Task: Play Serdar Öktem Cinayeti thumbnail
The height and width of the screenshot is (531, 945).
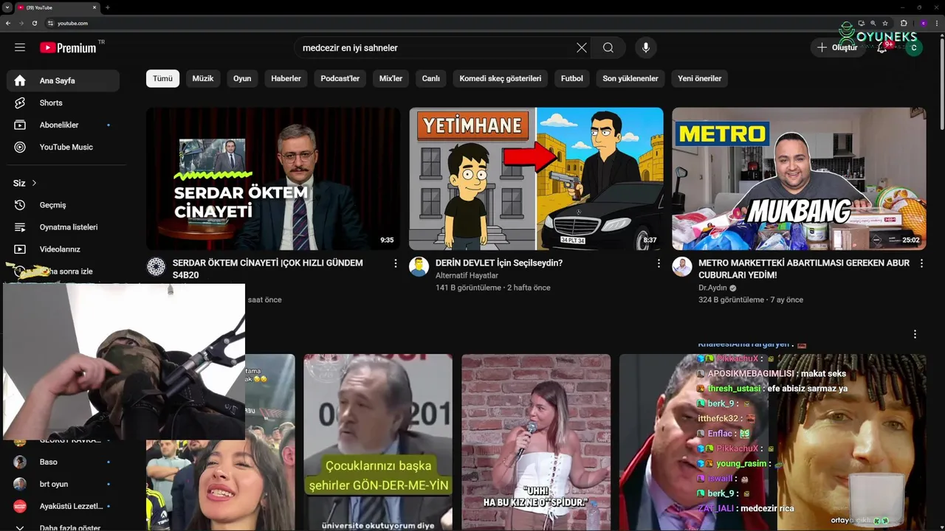Action: [273, 178]
